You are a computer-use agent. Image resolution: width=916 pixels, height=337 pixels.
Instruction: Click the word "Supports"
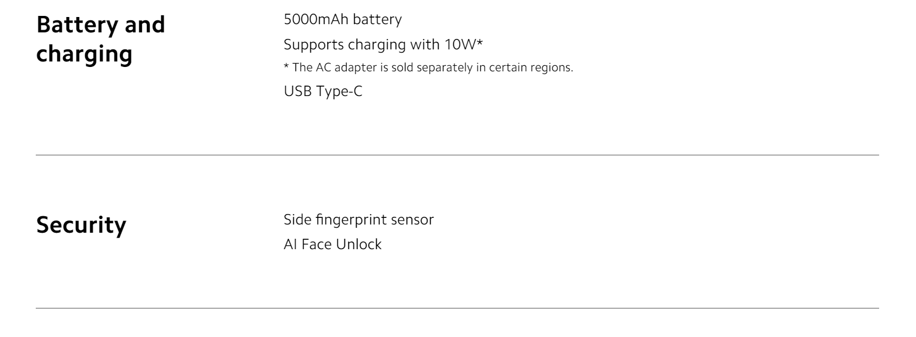click(x=314, y=44)
